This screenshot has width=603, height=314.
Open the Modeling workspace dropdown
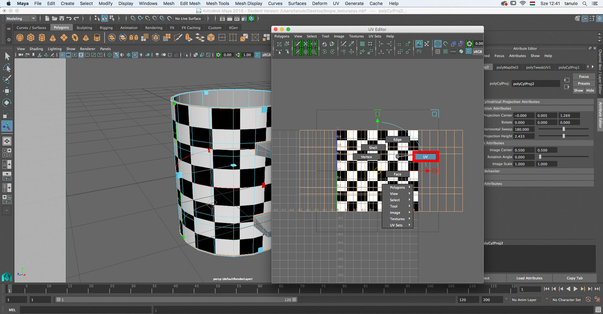tap(21, 18)
